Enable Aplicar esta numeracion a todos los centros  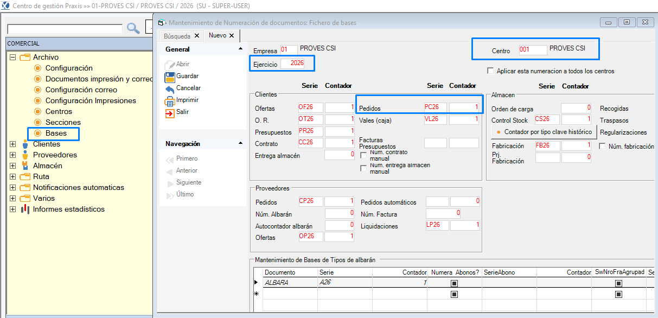(x=491, y=71)
